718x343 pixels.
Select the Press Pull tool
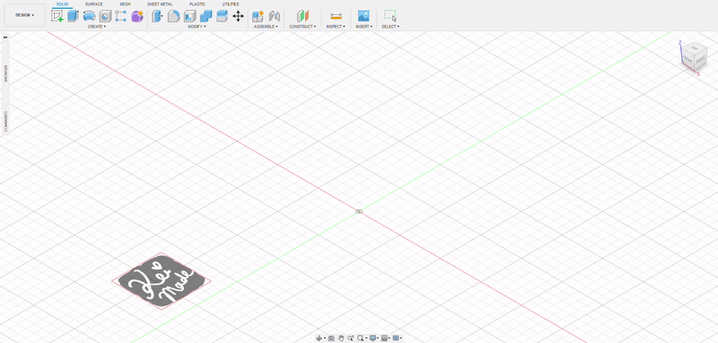tap(157, 16)
